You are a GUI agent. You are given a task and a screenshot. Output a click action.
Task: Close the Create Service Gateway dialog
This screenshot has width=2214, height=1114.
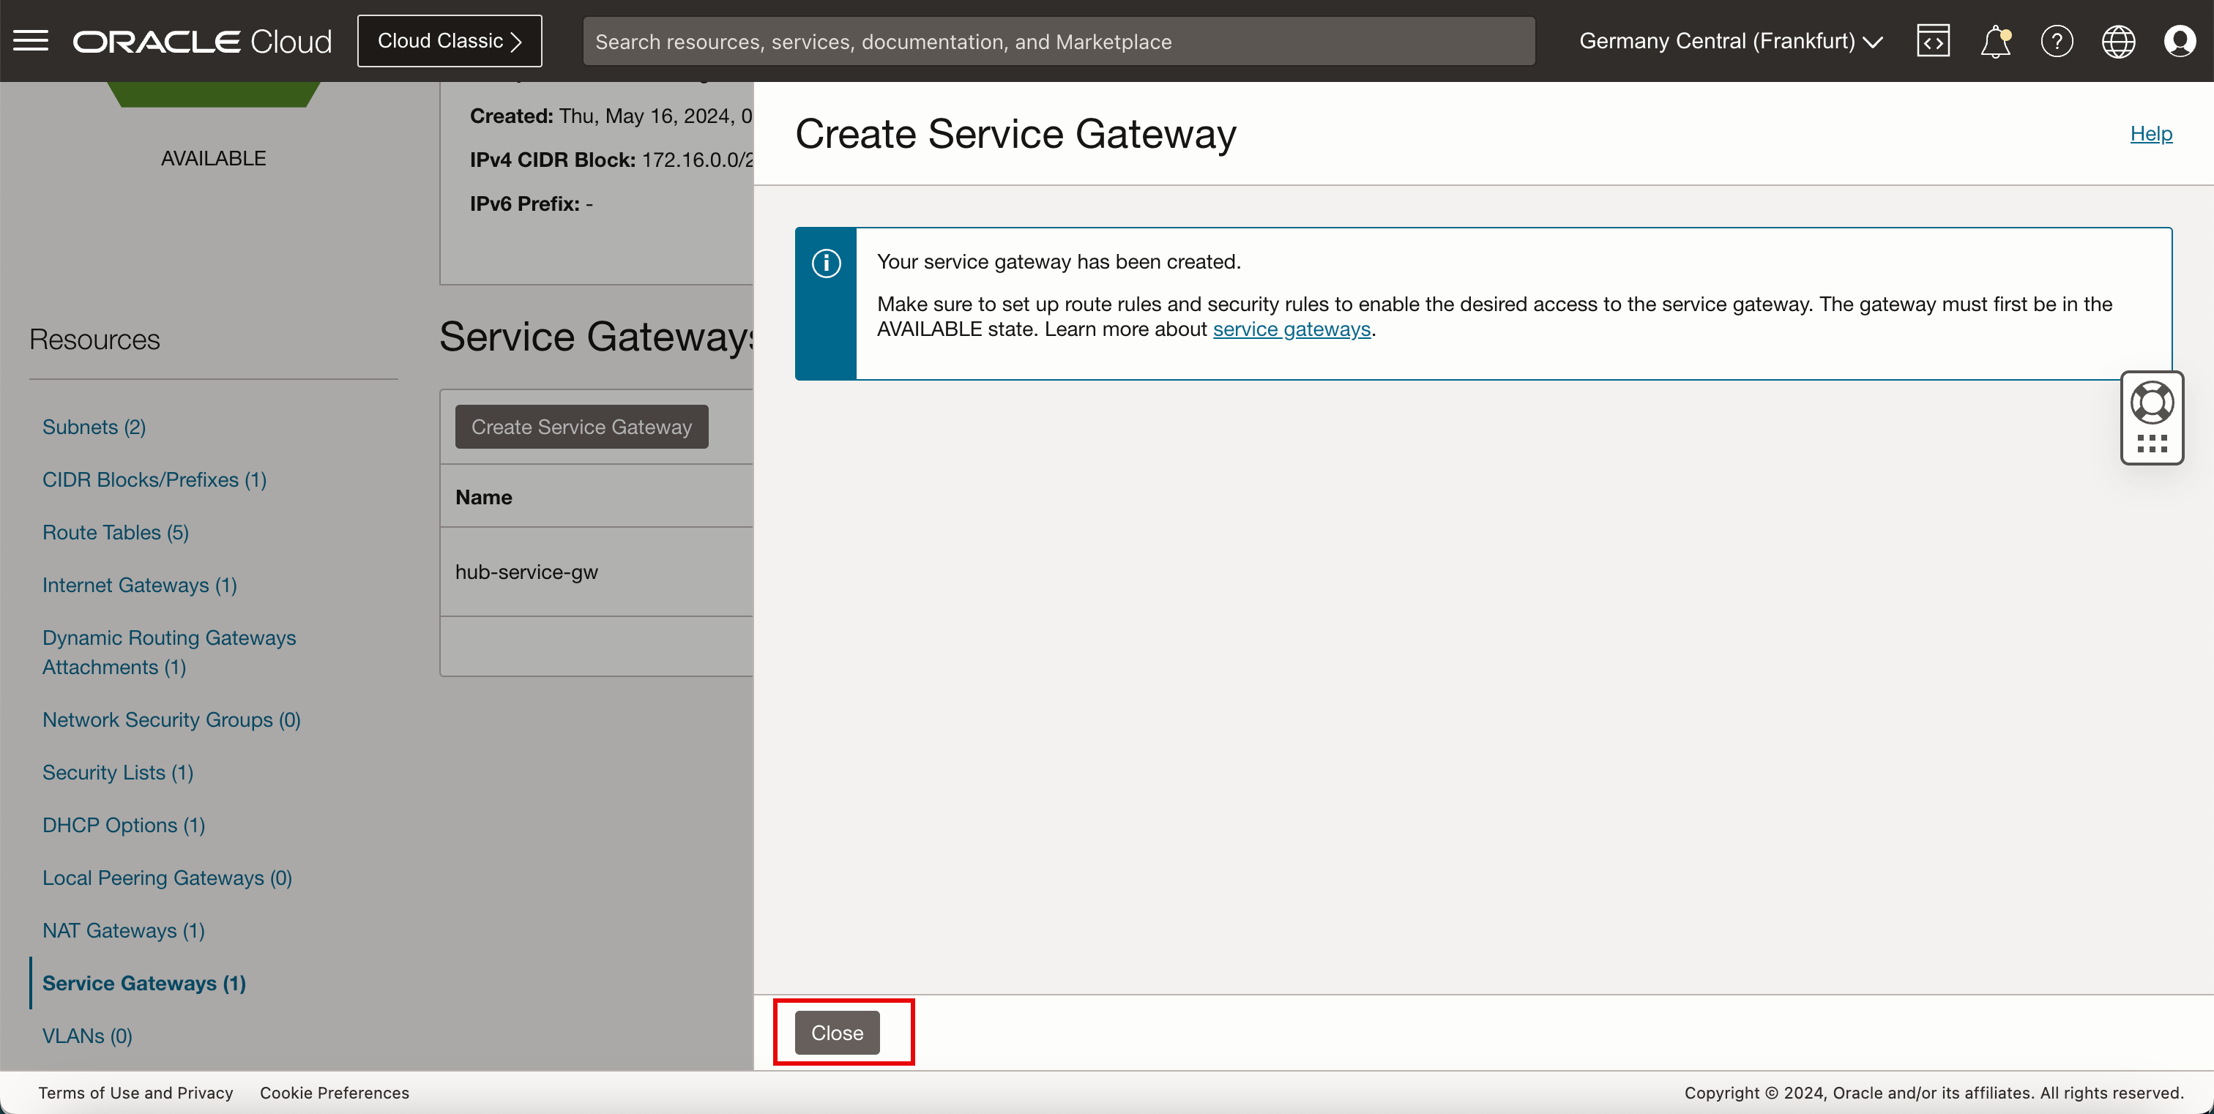[837, 1031]
